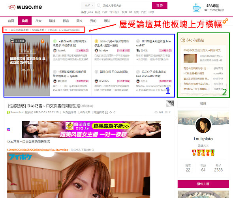Select hot keyword bt under search
Screen dimensions: 233x198
[130, 12]
